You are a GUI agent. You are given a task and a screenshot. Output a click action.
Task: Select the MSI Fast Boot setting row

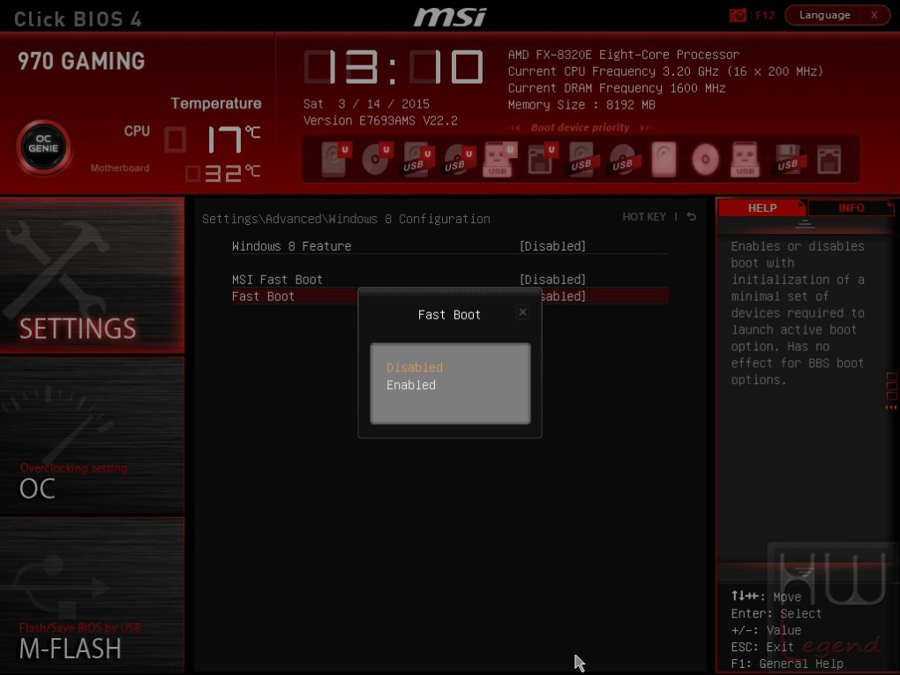(x=450, y=280)
